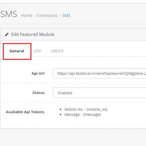Open the ORDER tab
Viewport: 146px width, 146px height.
coord(57,51)
